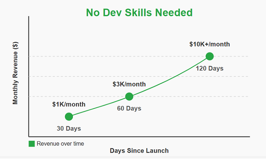Select the $3K/month data label
266x159 pixels.
129,84
